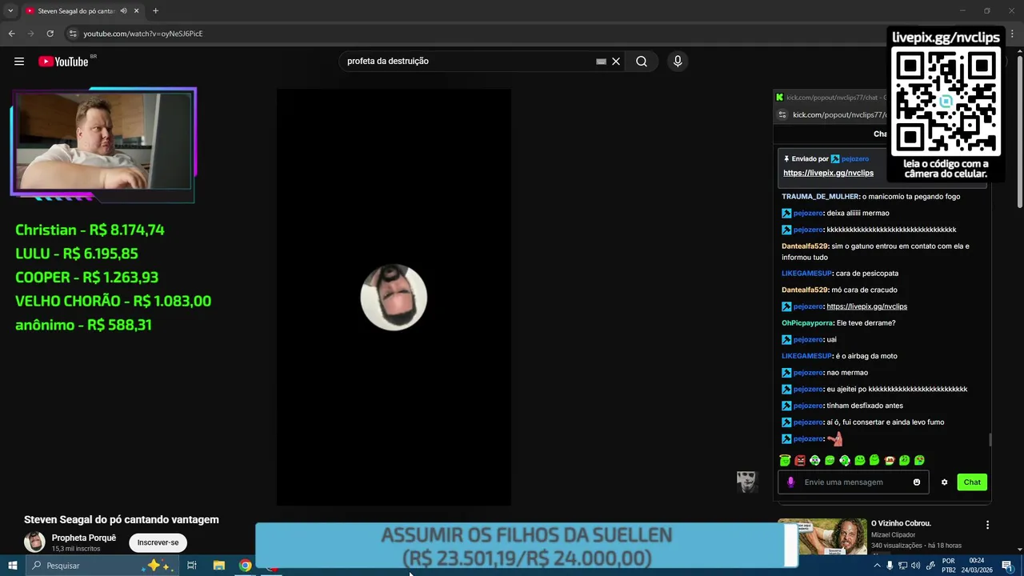Click the 'Envie uma mensagem' chat input

pos(854,482)
